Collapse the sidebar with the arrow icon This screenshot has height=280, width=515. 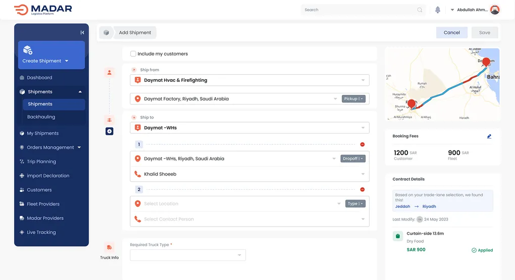click(x=82, y=32)
